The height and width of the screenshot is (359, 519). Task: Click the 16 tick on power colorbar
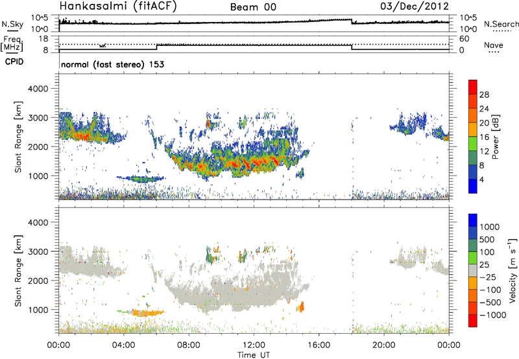click(484, 137)
